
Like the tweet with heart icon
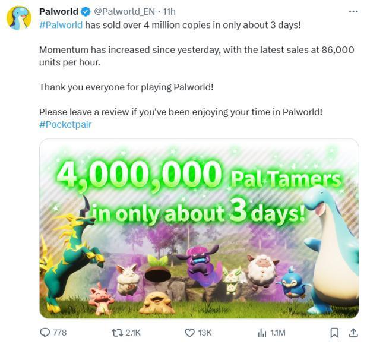click(189, 333)
